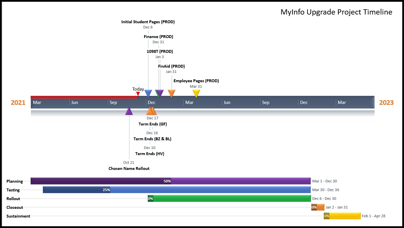Click the MyInfo Upgrade Project Timeline title
Viewport: 404px width, 228px height.
pos(336,12)
